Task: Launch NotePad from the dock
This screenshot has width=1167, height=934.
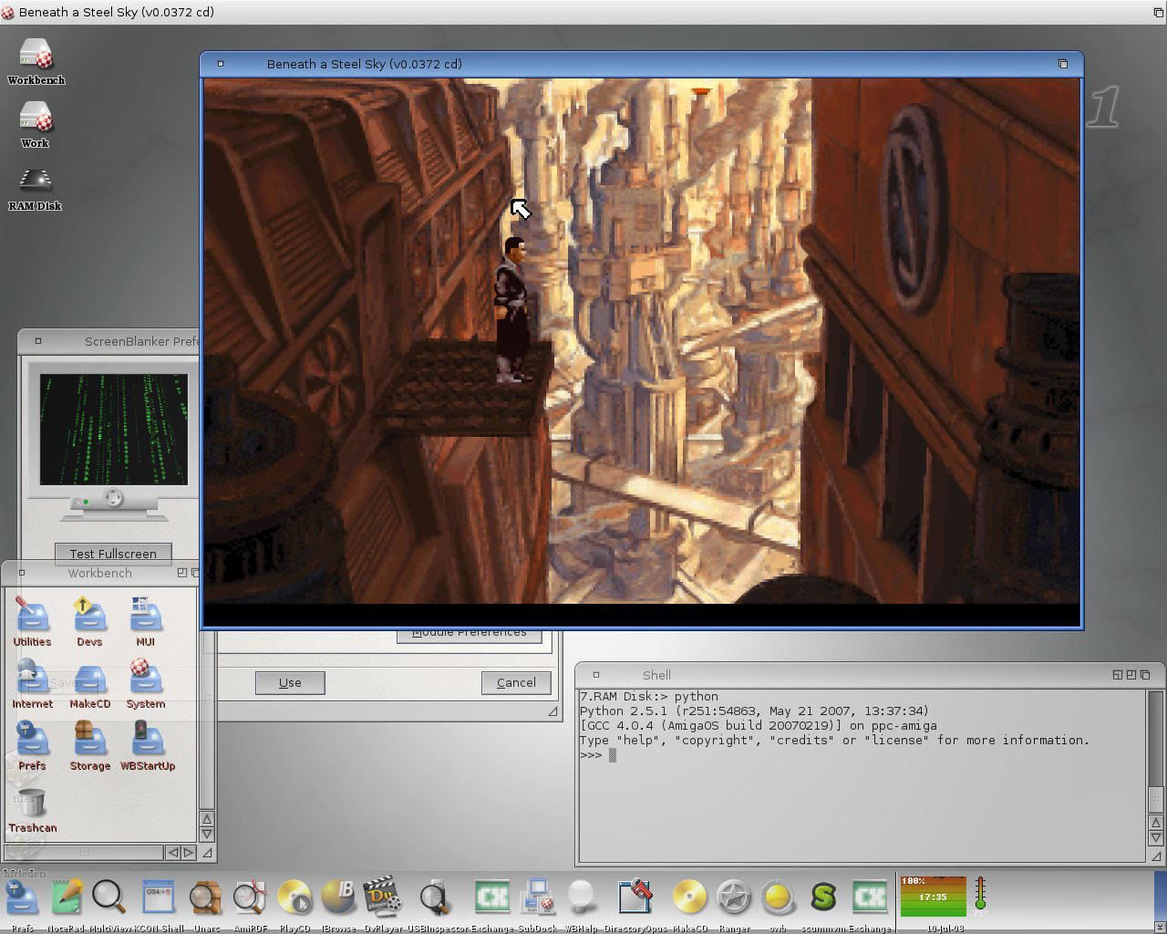Action: point(67,898)
